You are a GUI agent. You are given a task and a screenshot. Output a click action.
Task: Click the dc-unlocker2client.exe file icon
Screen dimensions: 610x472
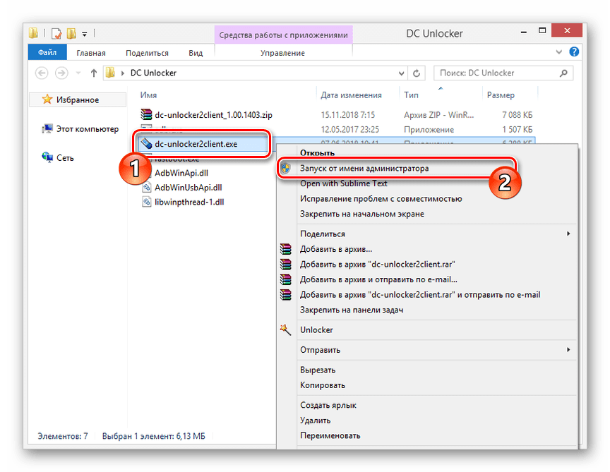(x=146, y=143)
